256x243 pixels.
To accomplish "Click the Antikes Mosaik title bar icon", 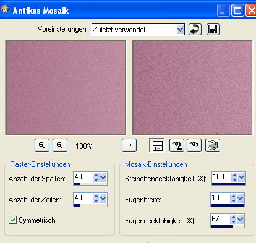I will tap(4, 10).
